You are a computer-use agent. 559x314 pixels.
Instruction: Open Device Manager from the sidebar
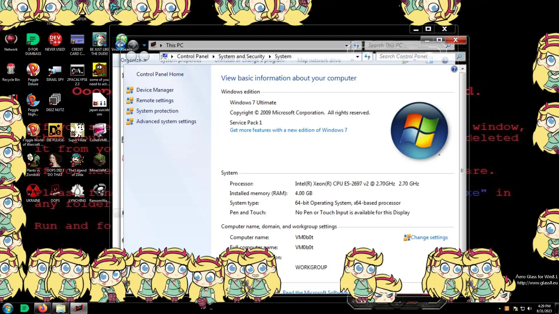coord(155,90)
